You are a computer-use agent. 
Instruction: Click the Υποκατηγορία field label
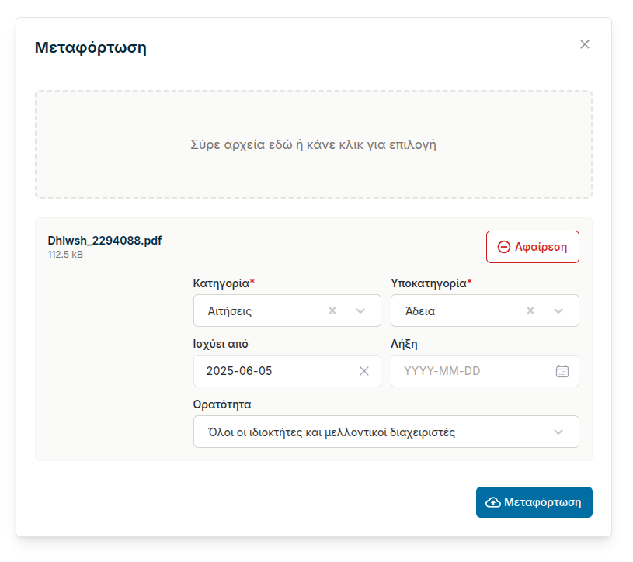[x=431, y=283]
